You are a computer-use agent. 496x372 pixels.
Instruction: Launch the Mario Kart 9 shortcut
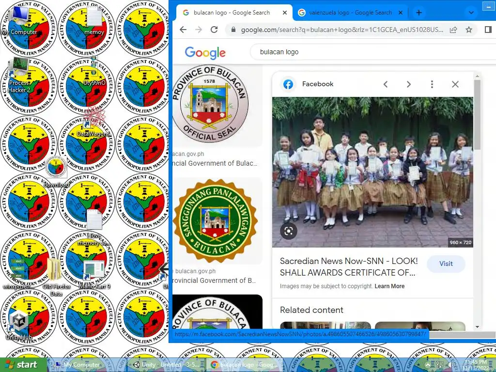tap(94, 274)
